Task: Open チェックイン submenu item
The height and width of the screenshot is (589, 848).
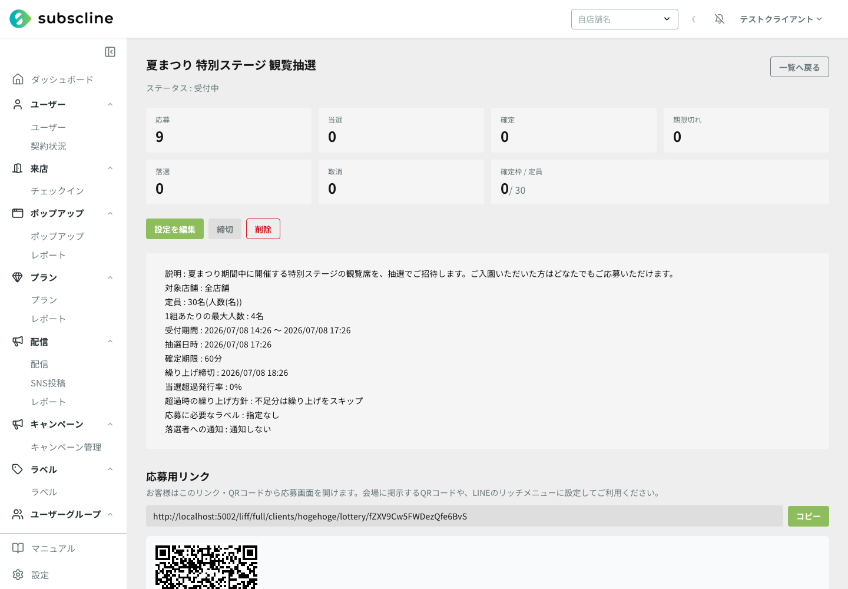Action: click(58, 191)
